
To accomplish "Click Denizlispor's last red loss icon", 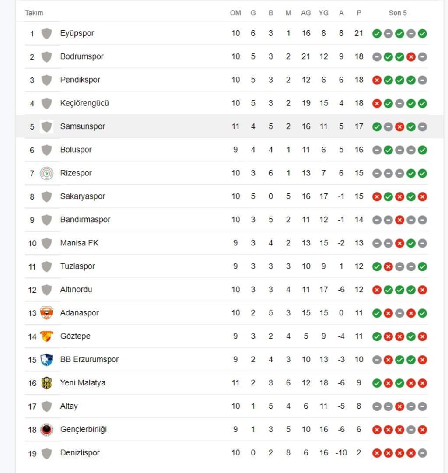I will pos(411,453).
